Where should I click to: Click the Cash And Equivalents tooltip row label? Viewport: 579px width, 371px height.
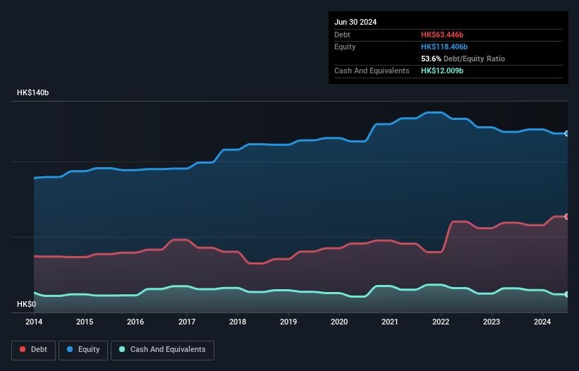tap(372, 71)
